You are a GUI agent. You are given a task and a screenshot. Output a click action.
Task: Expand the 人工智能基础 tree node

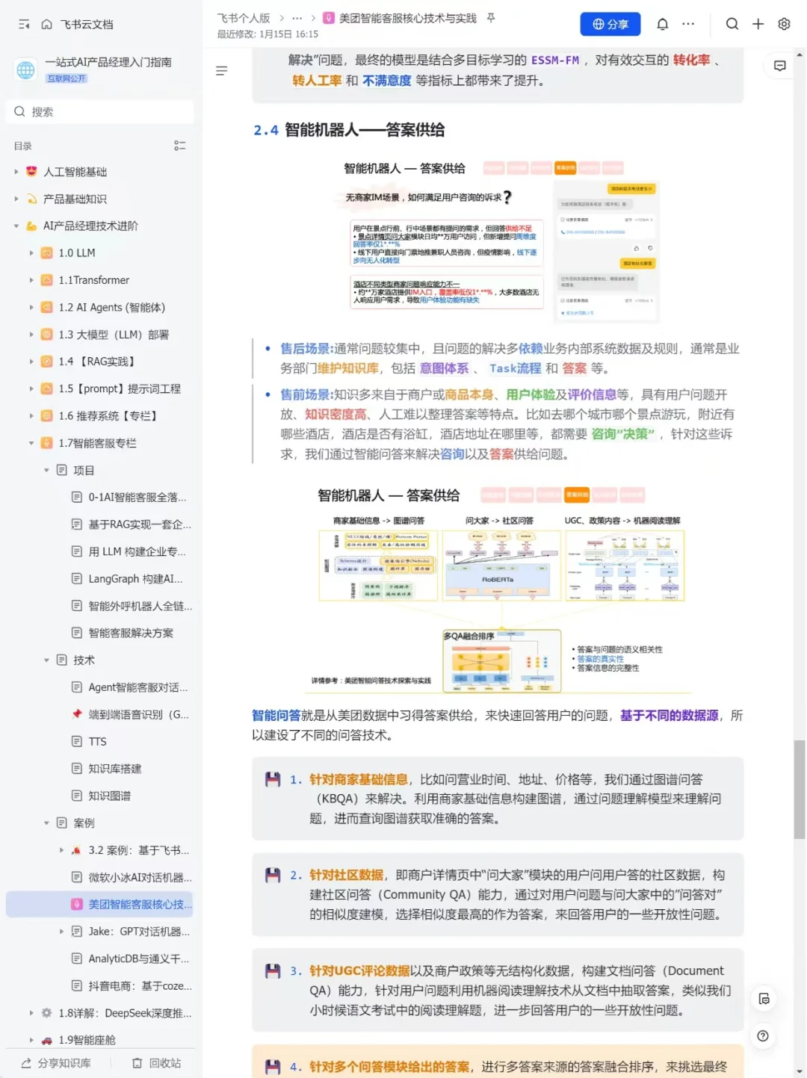pyautogui.click(x=16, y=172)
